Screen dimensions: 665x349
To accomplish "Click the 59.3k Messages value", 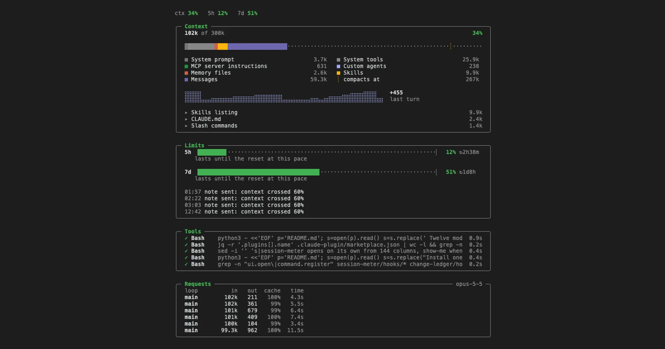I will click(x=319, y=79).
